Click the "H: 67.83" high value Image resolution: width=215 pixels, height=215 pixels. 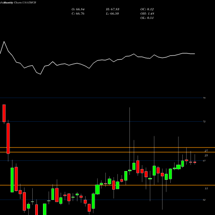pyautogui.click(x=113, y=9)
